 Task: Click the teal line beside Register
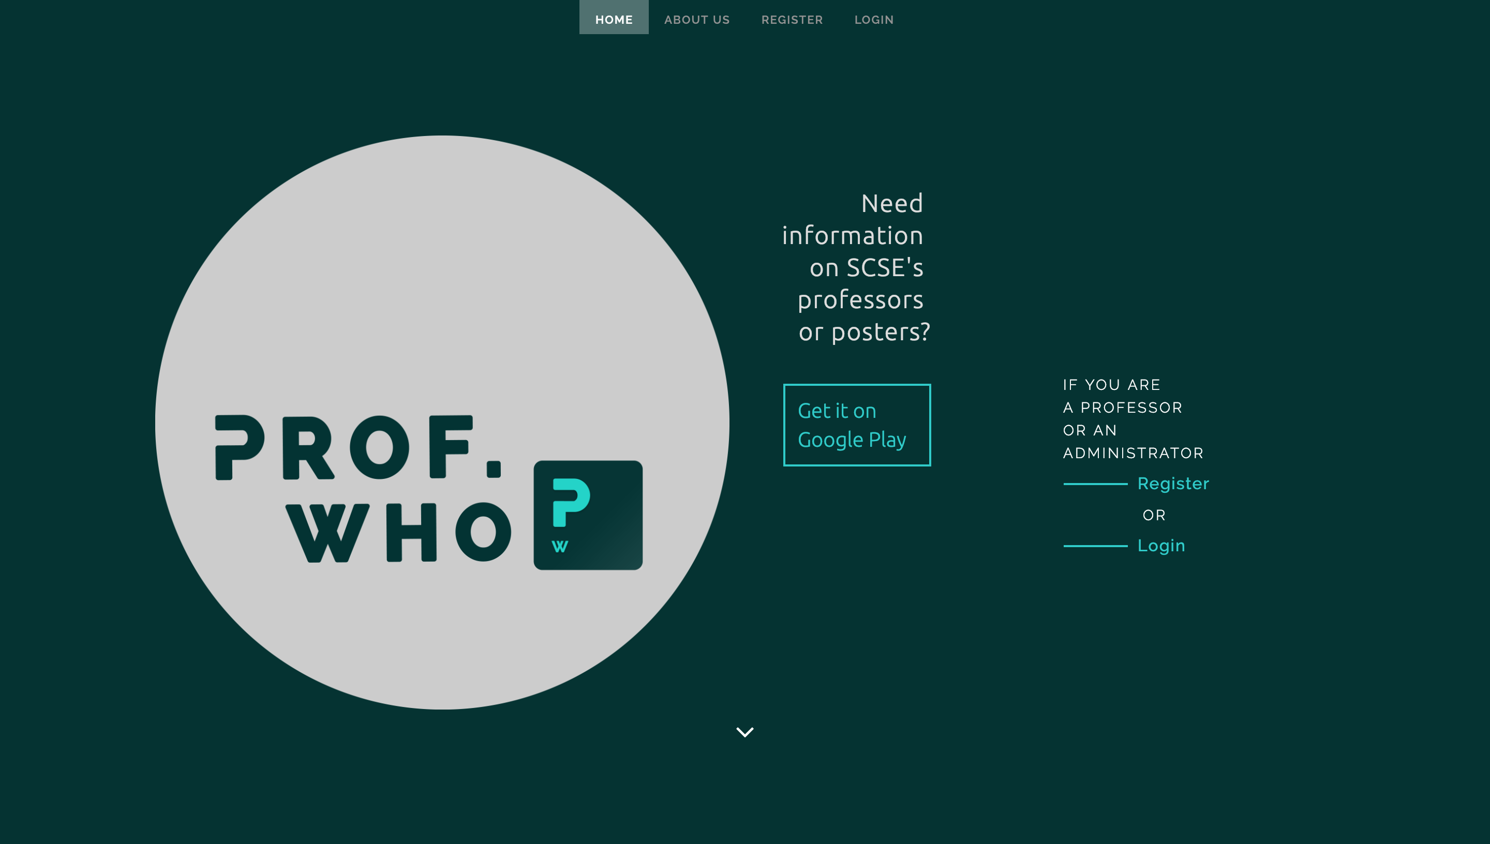coord(1095,484)
